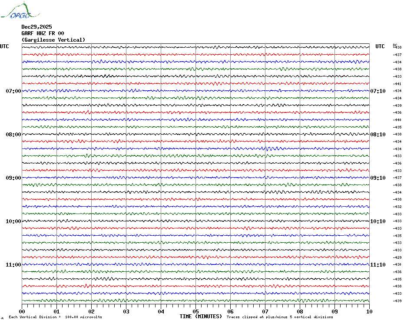This screenshot has width=404, height=323.
Task: Click the 05 minute tick label
Action: click(x=195, y=311)
